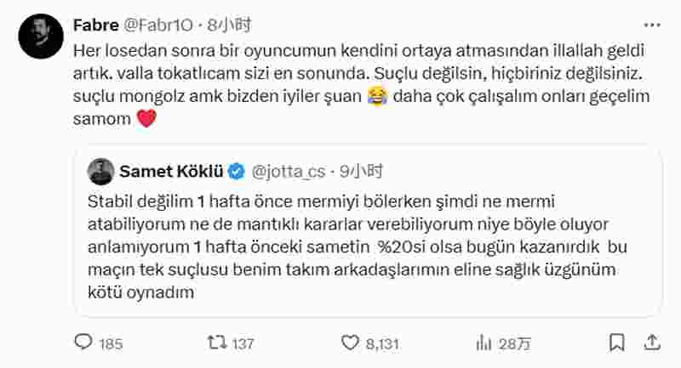Screen dimensions: 681x368
Task: Open the 8小时 timestamp permalink
Action: pyautogui.click(x=229, y=25)
